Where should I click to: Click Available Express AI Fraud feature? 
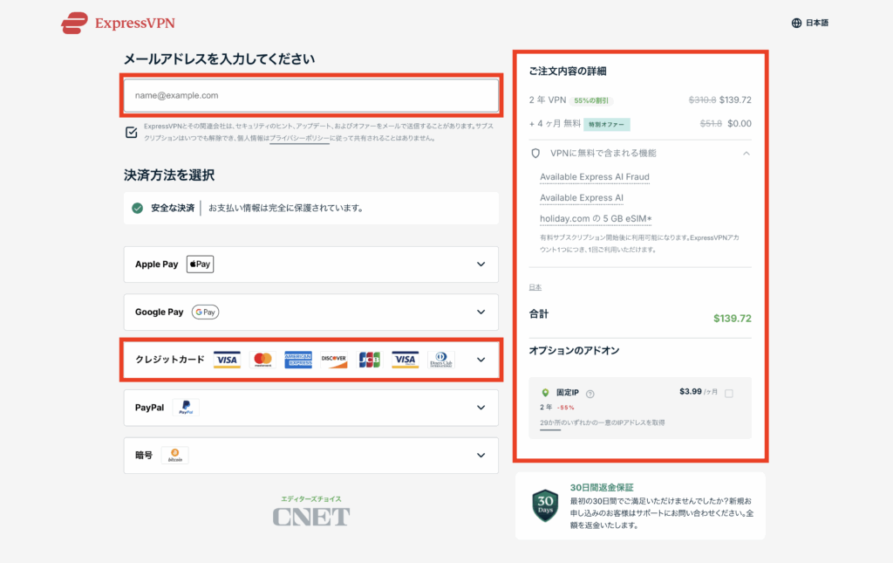coord(595,177)
